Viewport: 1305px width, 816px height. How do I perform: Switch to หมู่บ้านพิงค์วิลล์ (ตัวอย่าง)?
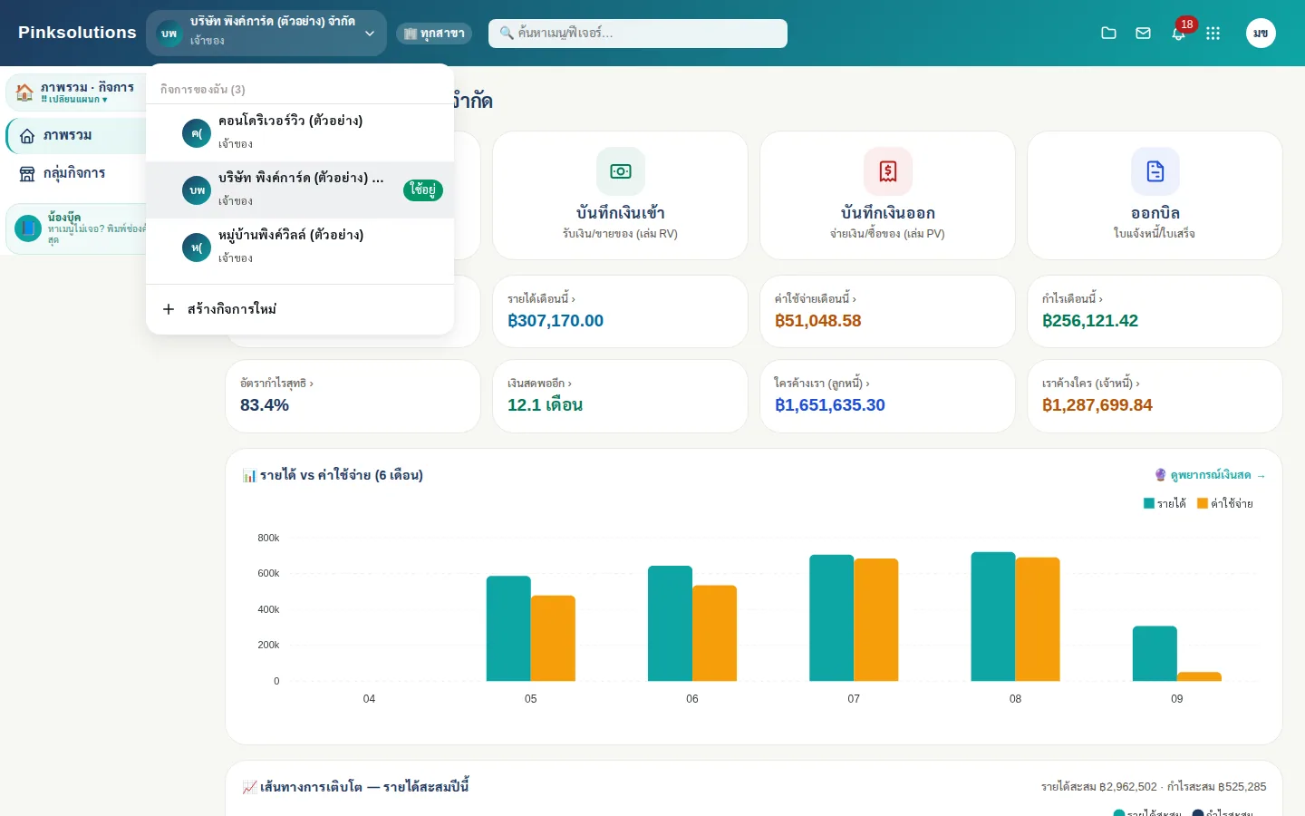pos(300,248)
